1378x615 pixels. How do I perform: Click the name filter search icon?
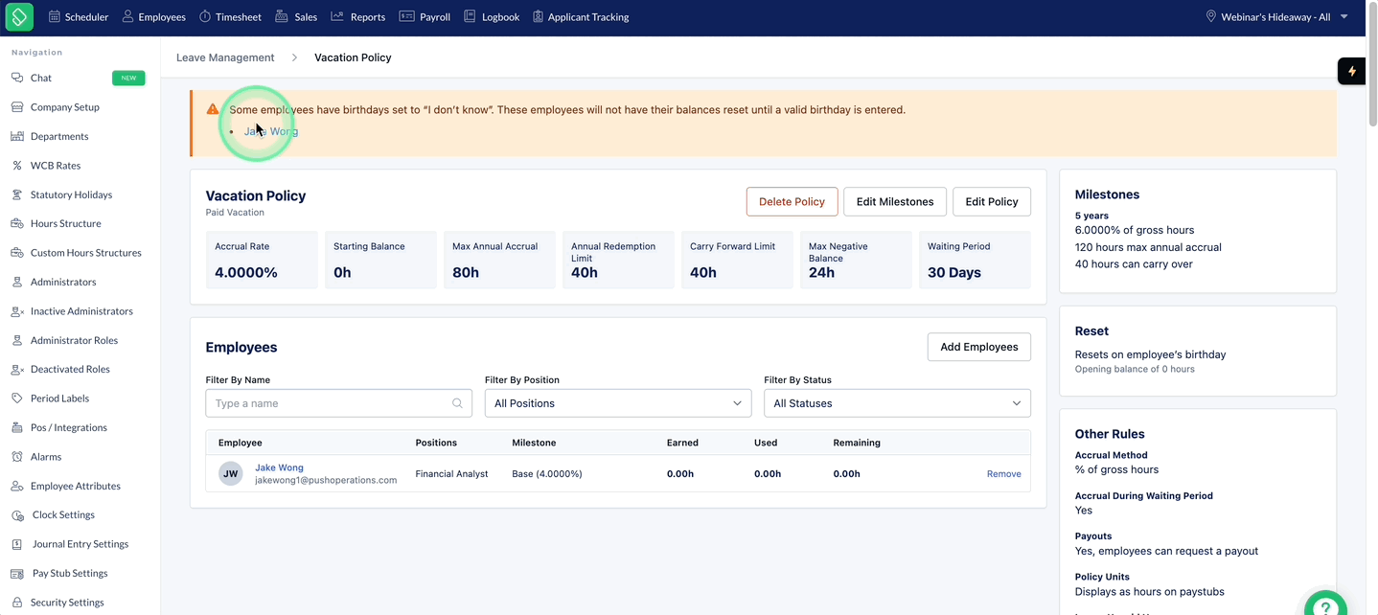[458, 403]
